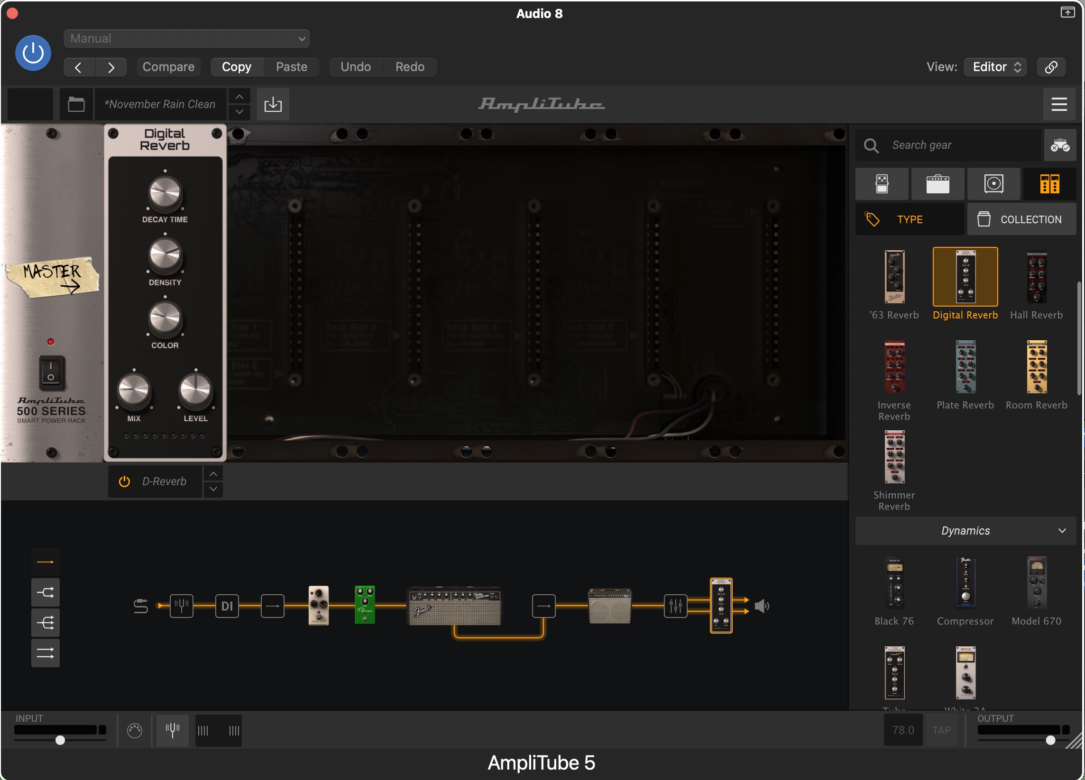
Task: Select the Compressor rack unit
Action: tap(965, 583)
